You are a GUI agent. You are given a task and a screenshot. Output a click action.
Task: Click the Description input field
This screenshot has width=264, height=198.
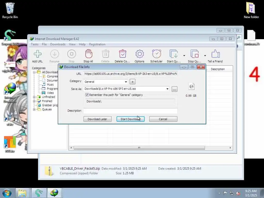point(130,111)
